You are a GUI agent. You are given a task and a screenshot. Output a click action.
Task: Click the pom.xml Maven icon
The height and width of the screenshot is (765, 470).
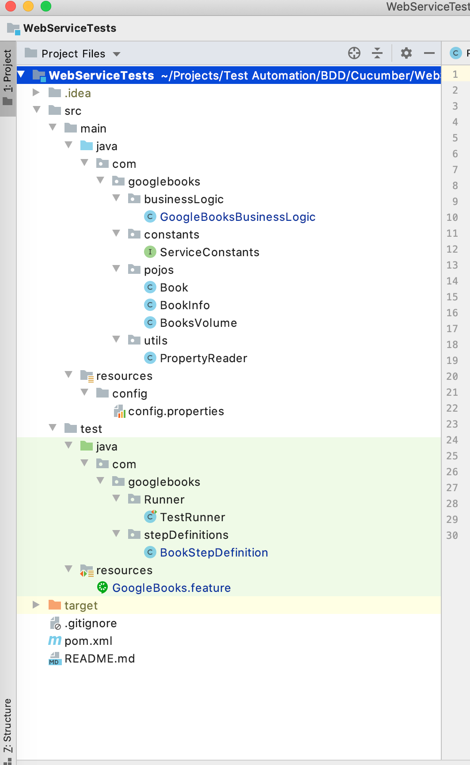pyautogui.click(x=55, y=640)
